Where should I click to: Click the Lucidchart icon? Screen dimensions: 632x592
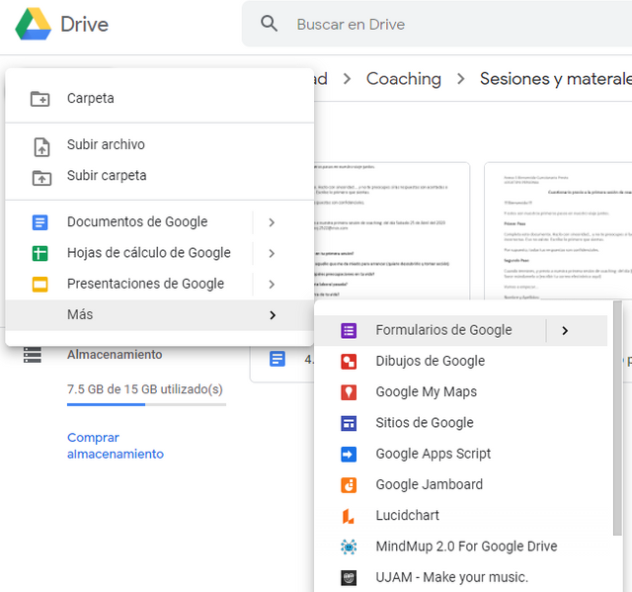coord(348,516)
